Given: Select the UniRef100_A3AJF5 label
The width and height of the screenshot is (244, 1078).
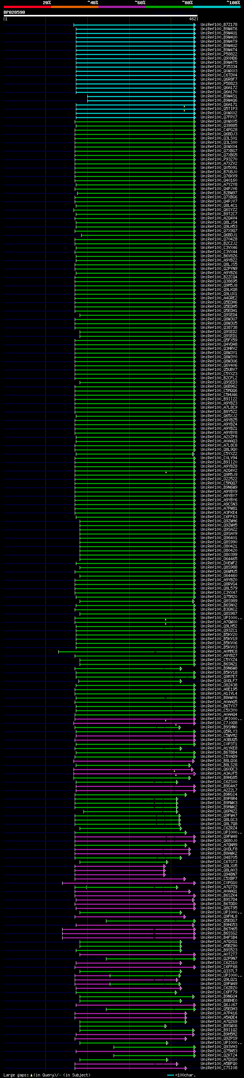Looking at the screenshot, I should pos(218,773).
